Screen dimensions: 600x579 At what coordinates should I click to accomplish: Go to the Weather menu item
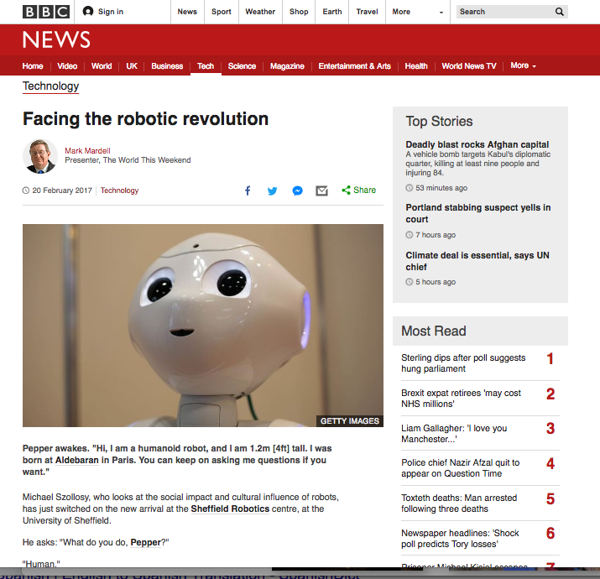[x=260, y=12]
